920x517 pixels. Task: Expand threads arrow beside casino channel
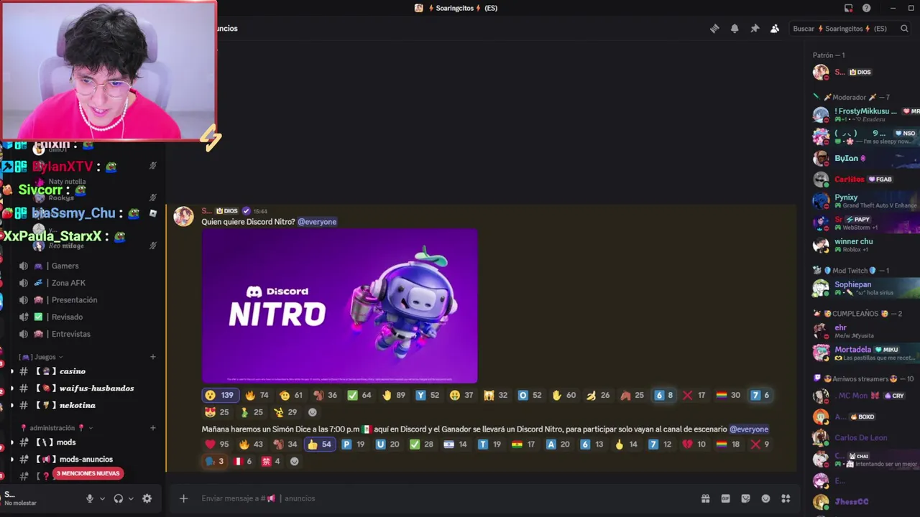(x=11, y=371)
